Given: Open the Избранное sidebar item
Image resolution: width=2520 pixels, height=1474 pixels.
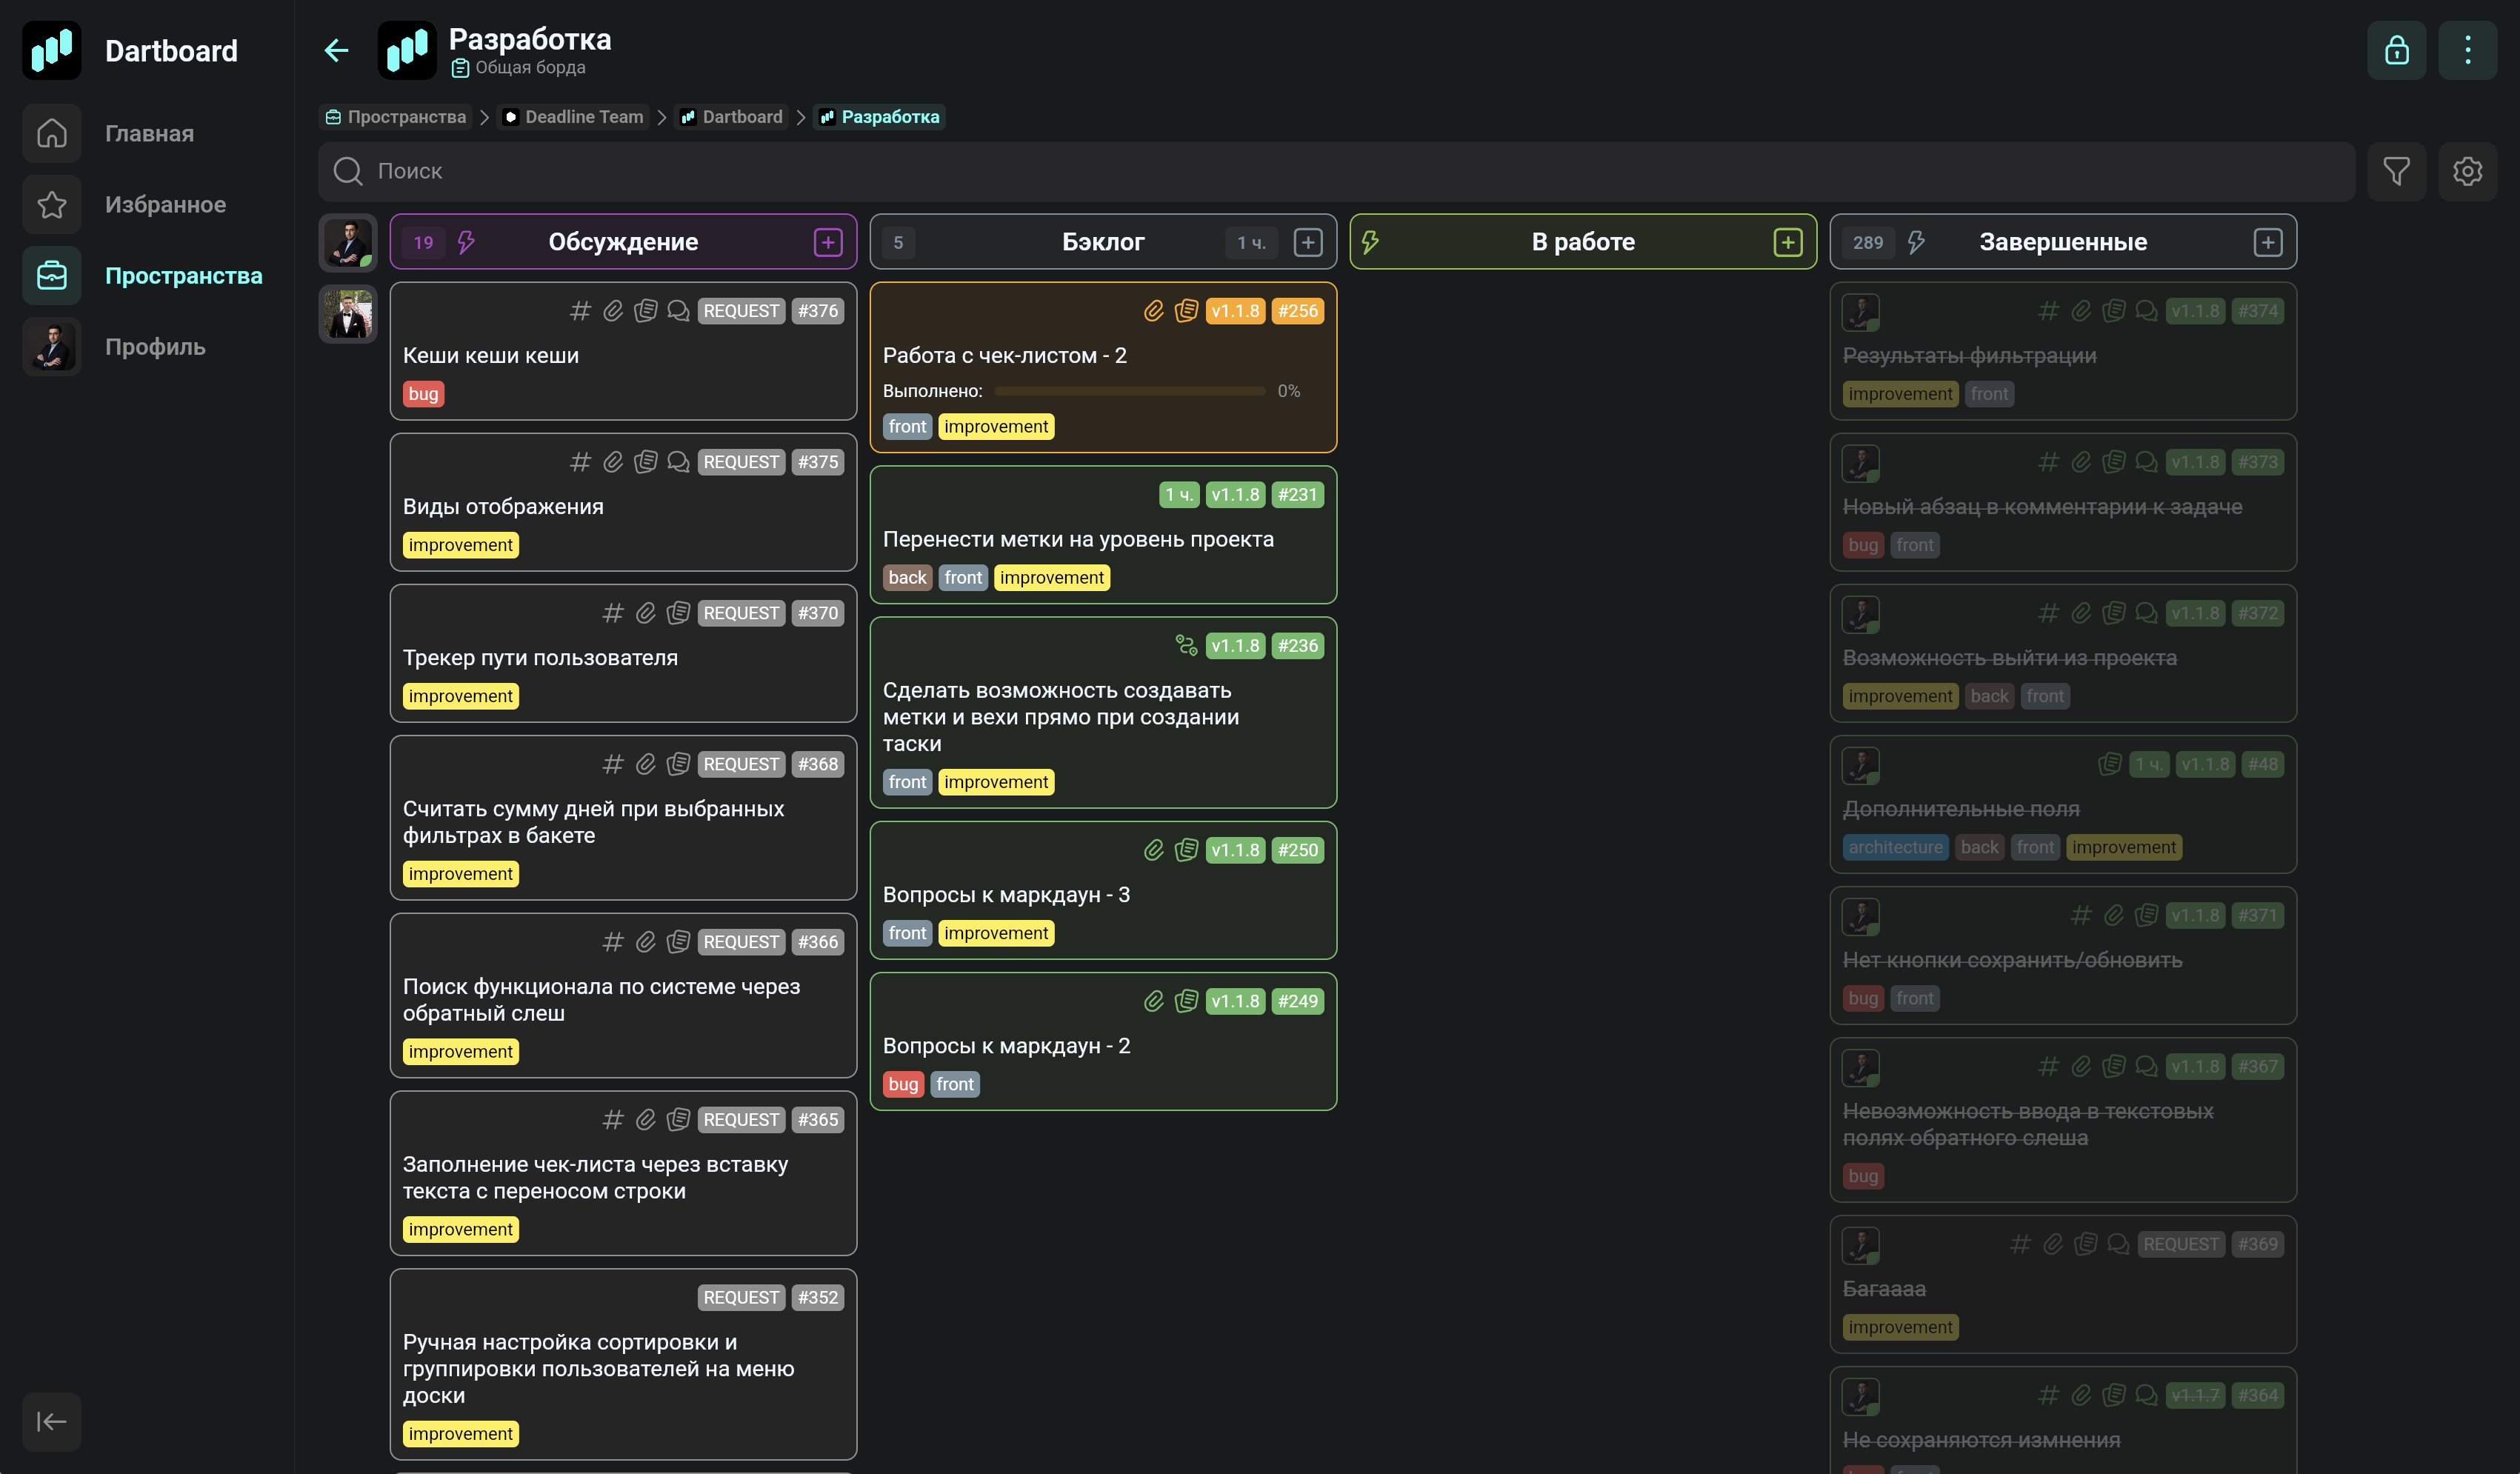Looking at the screenshot, I should tap(165, 205).
